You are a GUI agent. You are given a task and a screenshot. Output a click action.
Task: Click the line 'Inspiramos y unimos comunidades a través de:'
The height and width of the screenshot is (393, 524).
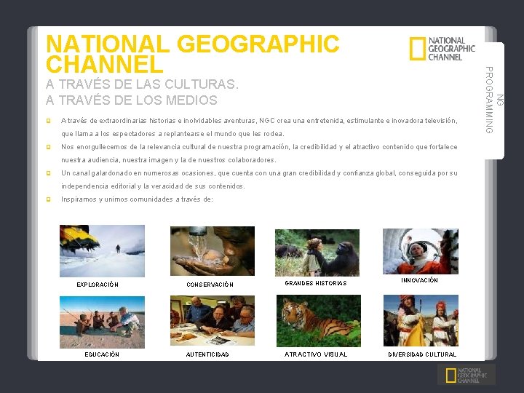(137, 199)
